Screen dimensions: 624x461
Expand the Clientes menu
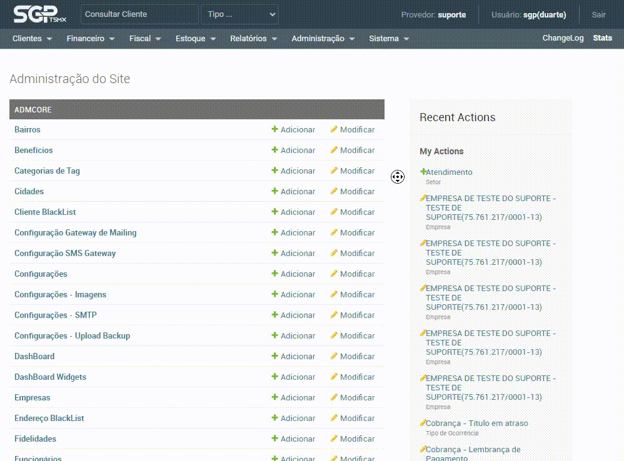click(x=32, y=39)
